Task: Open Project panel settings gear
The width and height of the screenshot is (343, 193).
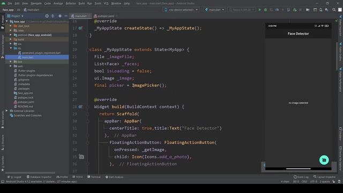Action: click(60, 16)
